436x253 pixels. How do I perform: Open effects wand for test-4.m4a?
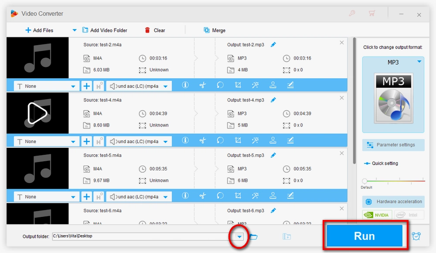pyautogui.click(x=255, y=140)
